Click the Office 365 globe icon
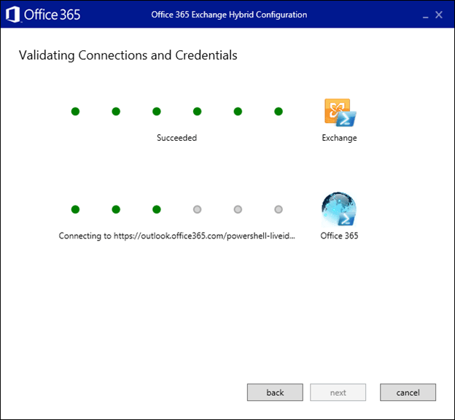The image size is (455, 420). pos(339,209)
